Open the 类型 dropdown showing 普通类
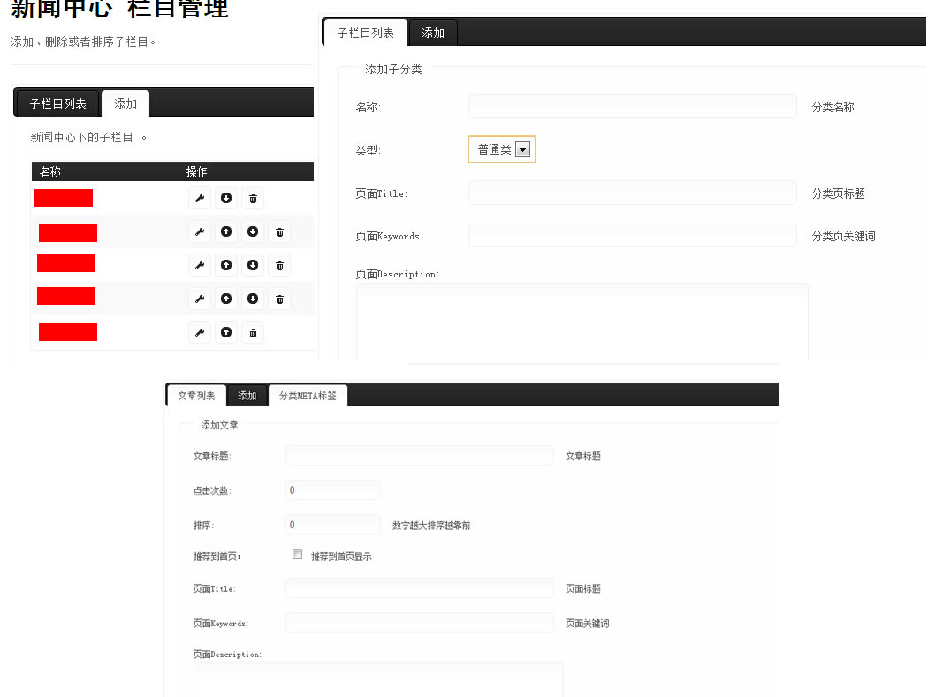 tap(502, 149)
